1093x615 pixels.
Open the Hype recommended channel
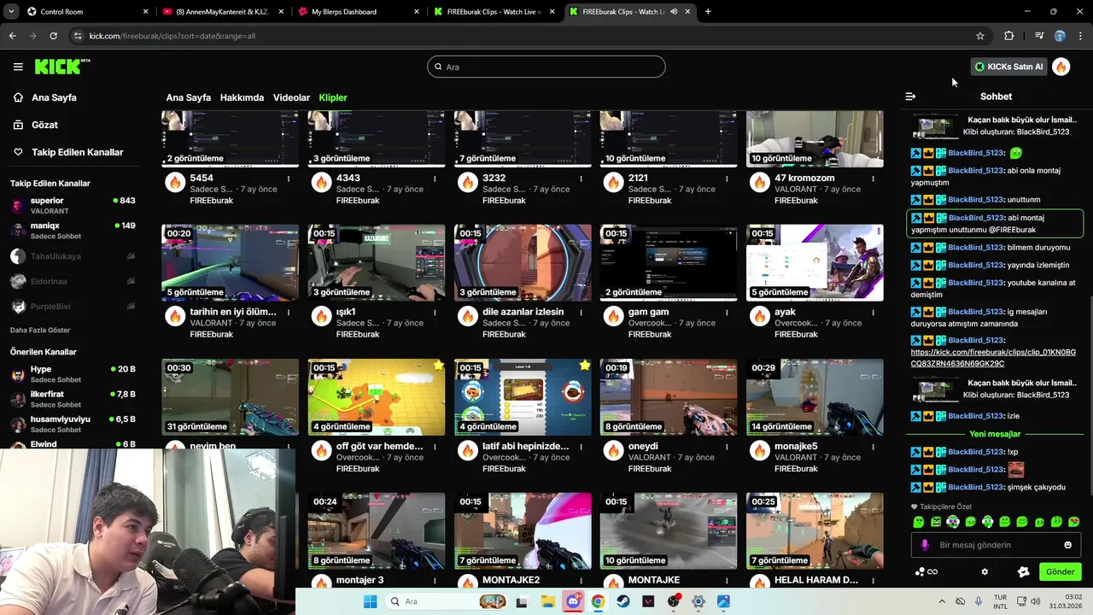tap(73, 374)
